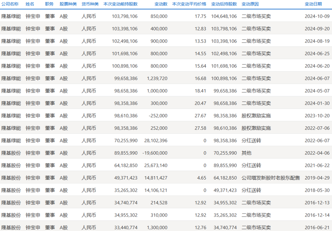Click the change amount 1,000,000
The height and width of the screenshot is (231, 332).
click(x=157, y=91)
